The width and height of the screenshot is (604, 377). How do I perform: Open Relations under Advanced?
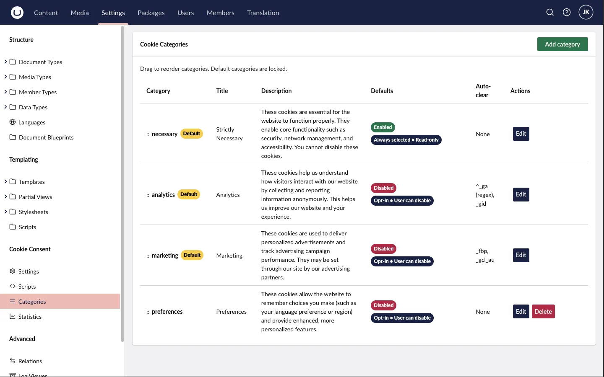pyautogui.click(x=60, y=361)
